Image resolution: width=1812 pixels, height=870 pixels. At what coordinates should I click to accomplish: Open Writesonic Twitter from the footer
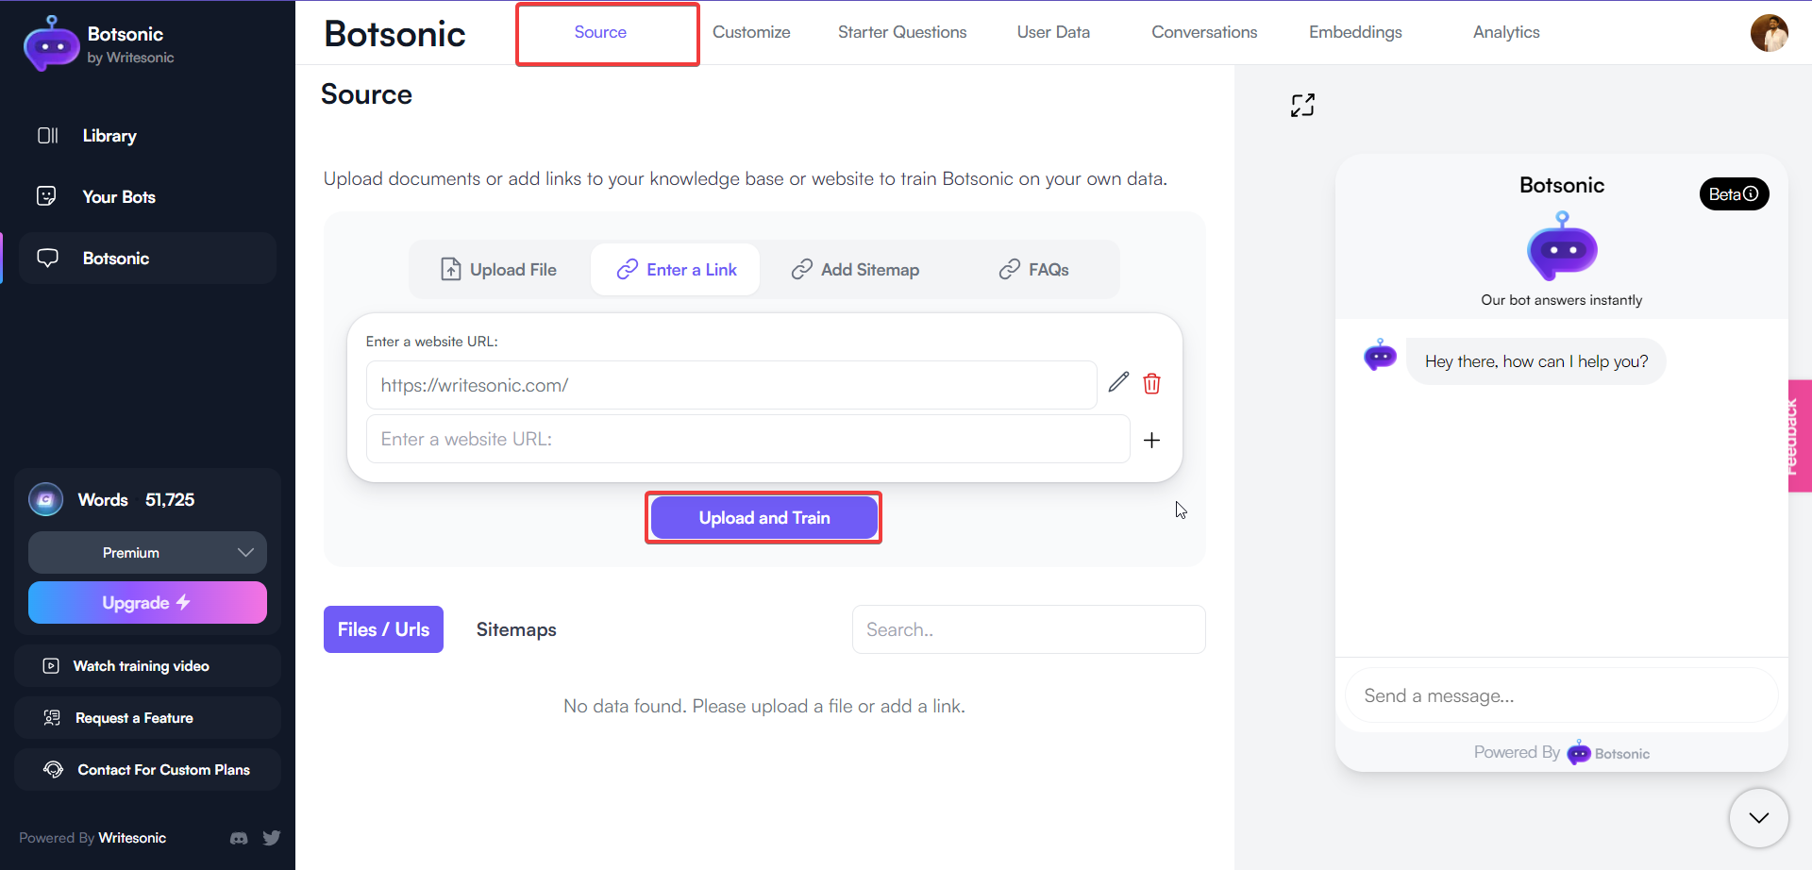tap(272, 838)
